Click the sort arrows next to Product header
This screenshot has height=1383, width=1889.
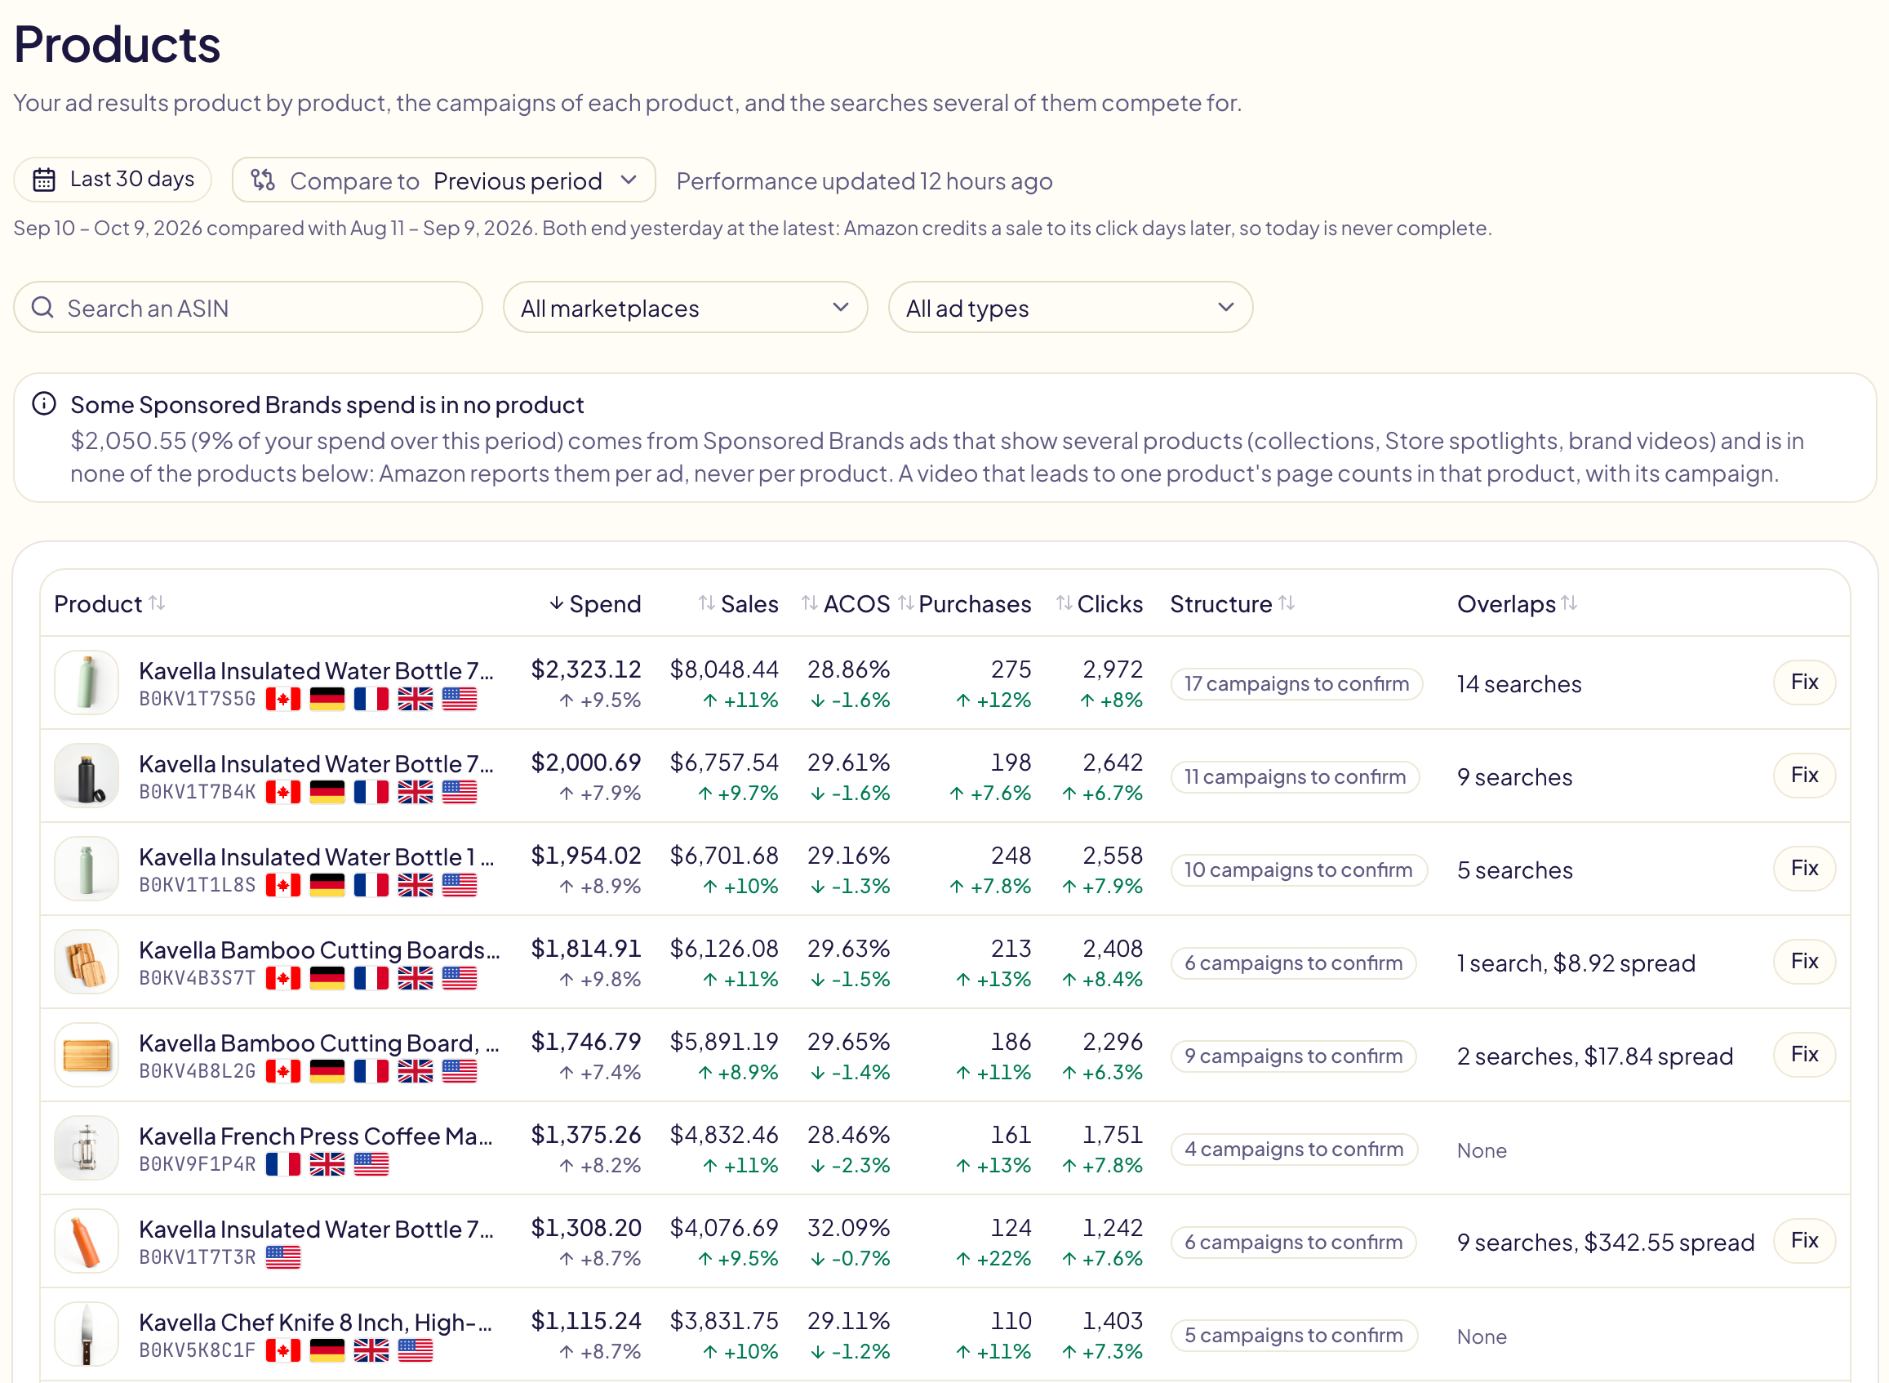[158, 603]
